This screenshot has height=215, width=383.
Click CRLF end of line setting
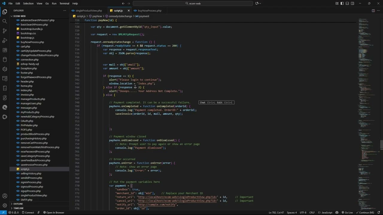(x=312, y=213)
